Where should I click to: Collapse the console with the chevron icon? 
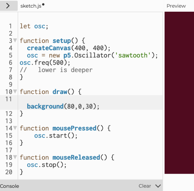pyautogui.click(x=158, y=186)
